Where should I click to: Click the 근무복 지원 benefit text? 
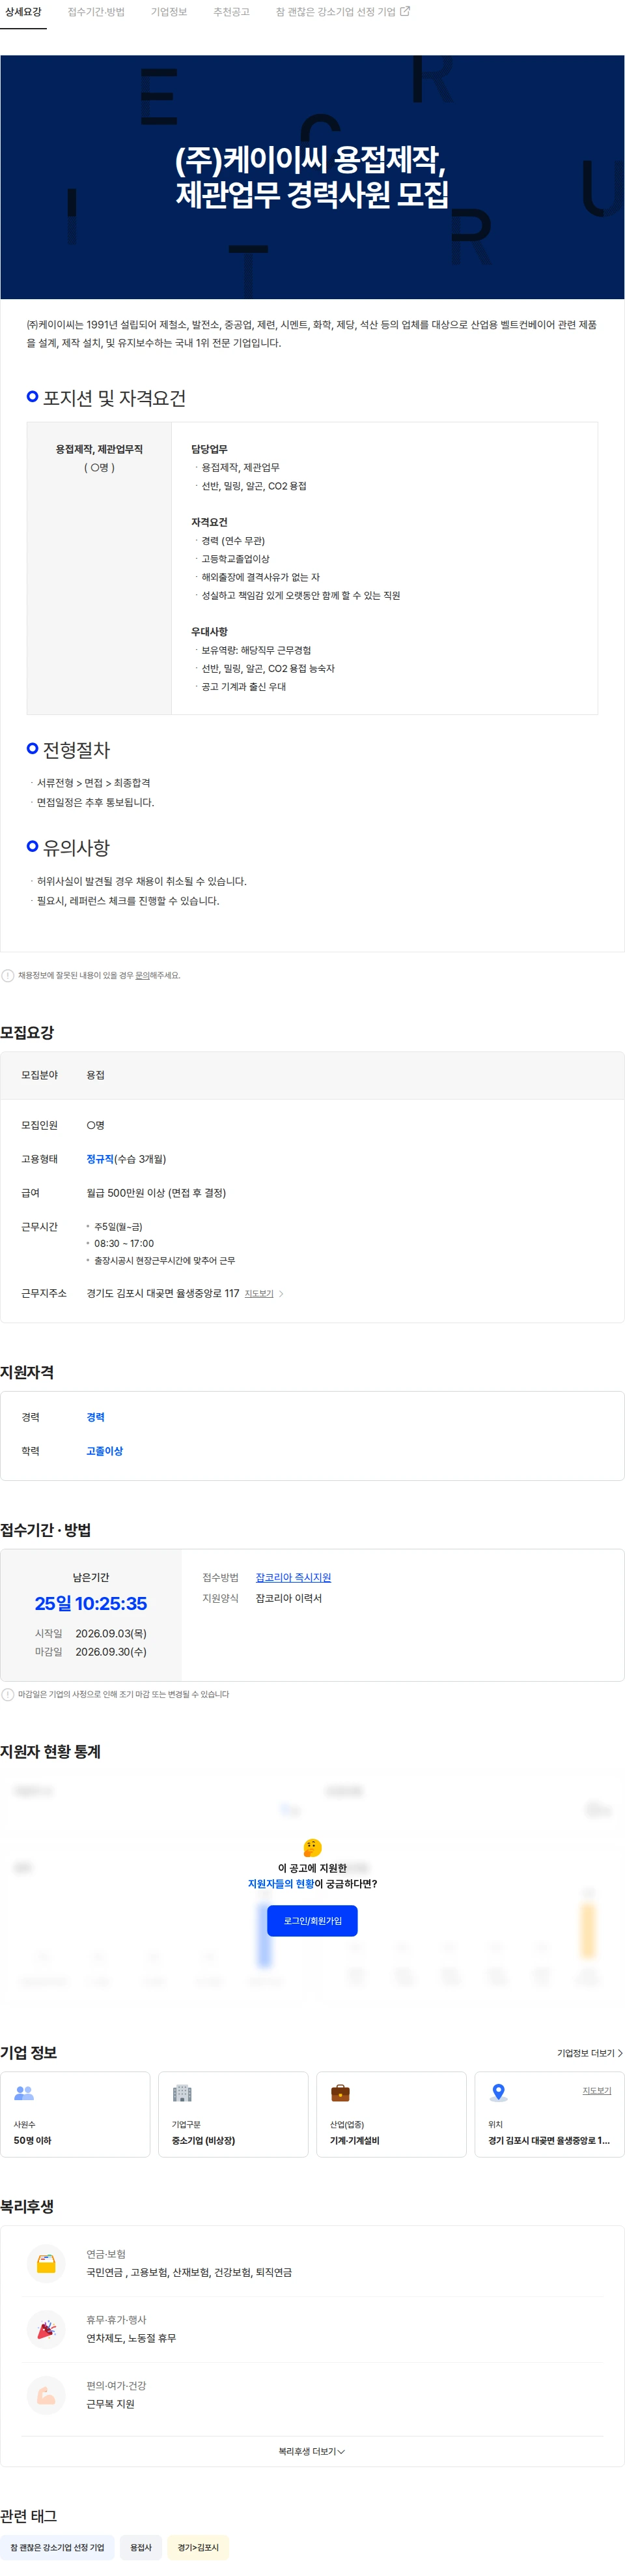coord(110,2405)
